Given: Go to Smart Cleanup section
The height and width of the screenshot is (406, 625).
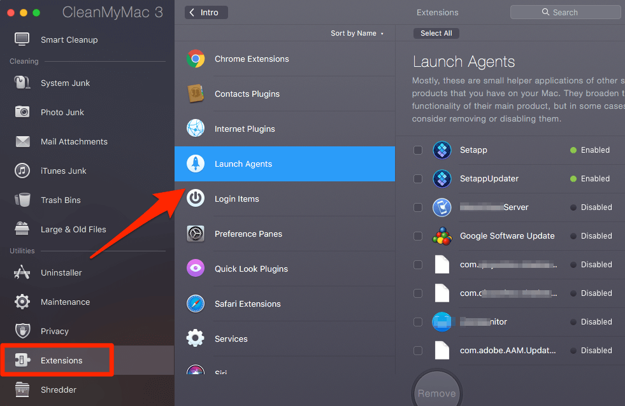Looking at the screenshot, I should [x=87, y=39].
